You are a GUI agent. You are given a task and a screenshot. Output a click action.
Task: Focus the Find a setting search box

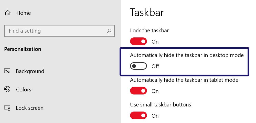pyautogui.click(x=59, y=31)
